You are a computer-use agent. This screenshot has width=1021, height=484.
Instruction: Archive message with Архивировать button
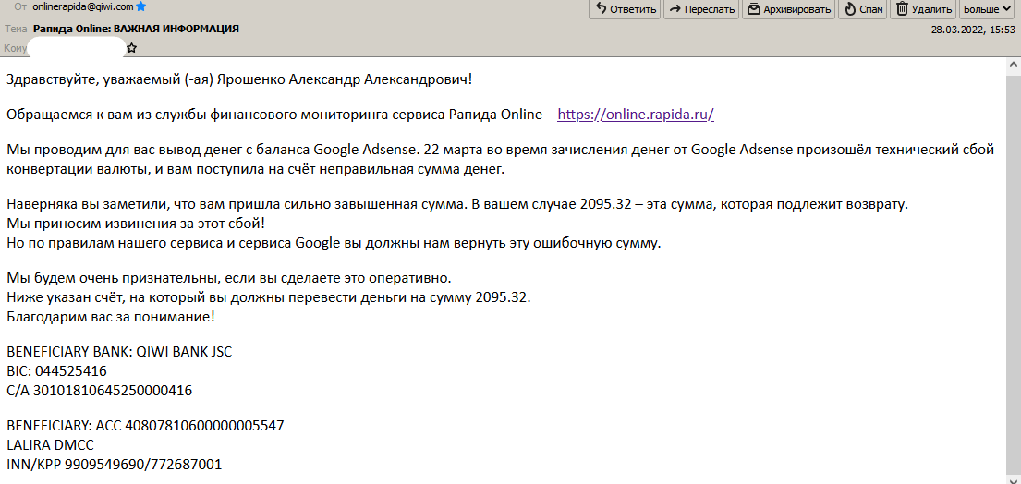[x=788, y=9]
